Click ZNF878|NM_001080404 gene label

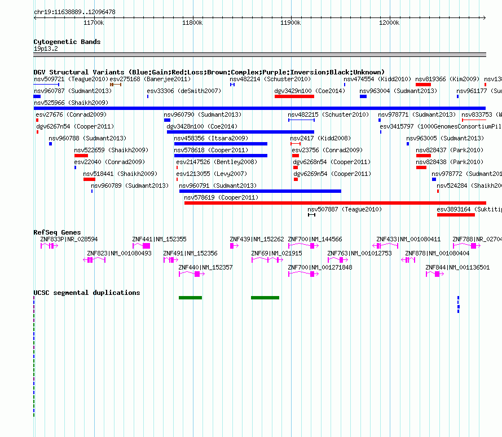coord(437,253)
